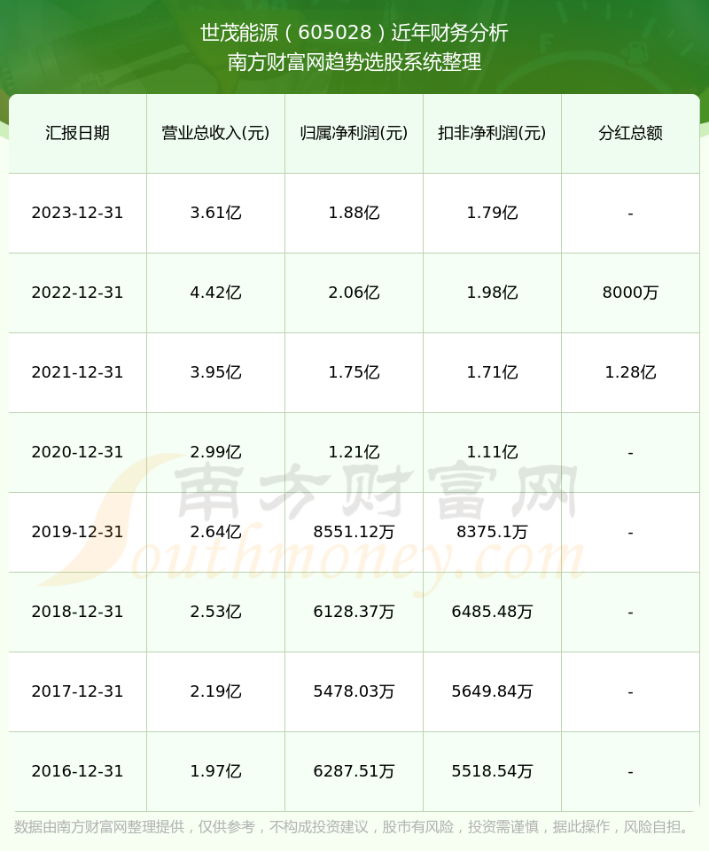The height and width of the screenshot is (851, 709).
Task: Click net profit value 2.06亿
Action: tap(354, 293)
